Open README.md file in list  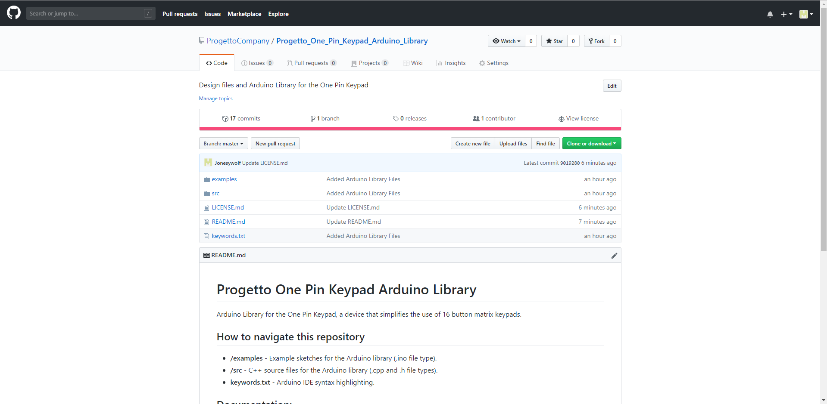(228, 222)
